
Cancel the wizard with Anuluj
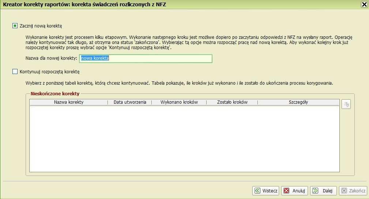click(x=294, y=191)
